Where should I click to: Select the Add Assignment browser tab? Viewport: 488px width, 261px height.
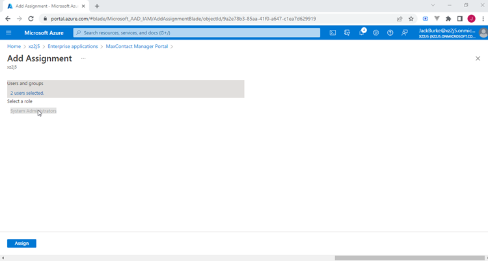coord(46,6)
